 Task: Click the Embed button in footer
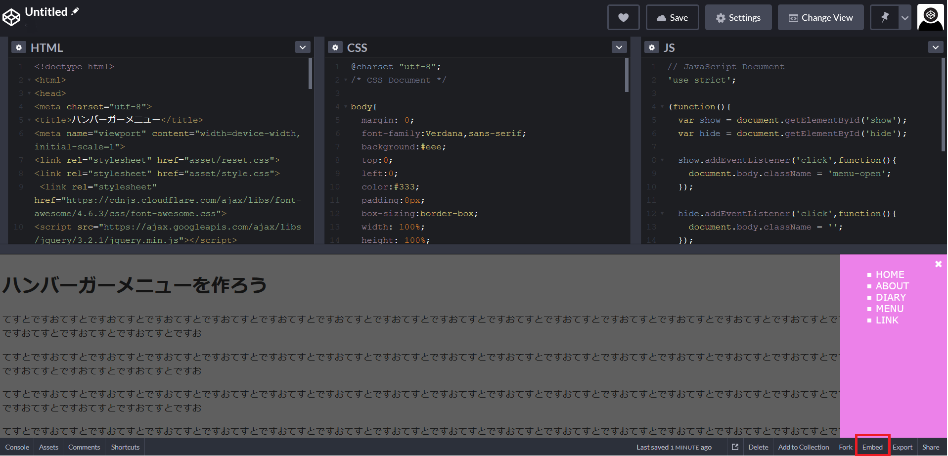tap(872, 447)
